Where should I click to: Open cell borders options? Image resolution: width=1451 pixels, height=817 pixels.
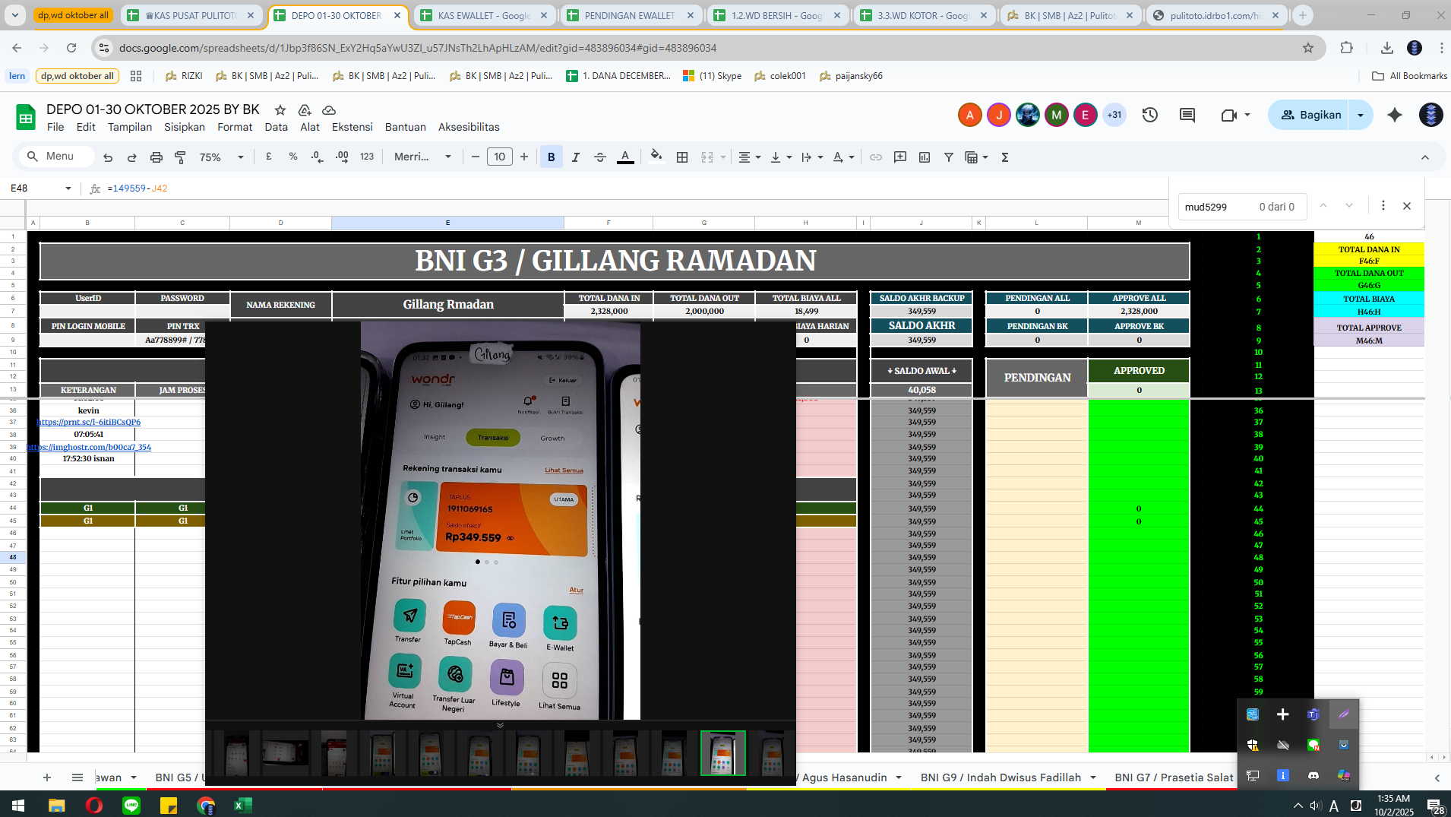(682, 157)
